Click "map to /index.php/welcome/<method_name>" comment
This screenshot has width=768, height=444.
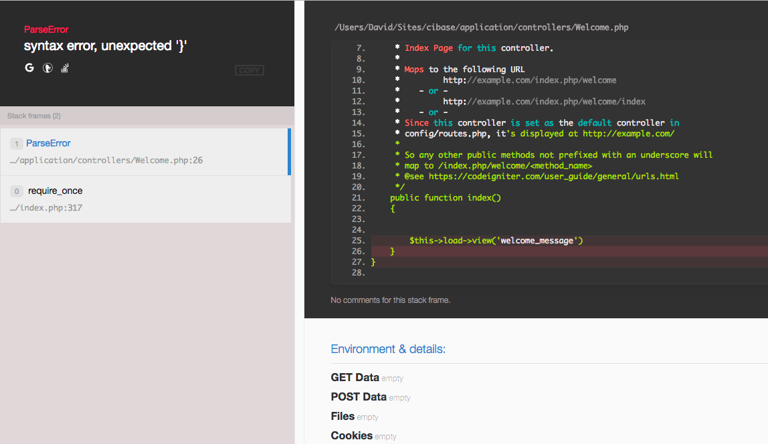(498, 165)
